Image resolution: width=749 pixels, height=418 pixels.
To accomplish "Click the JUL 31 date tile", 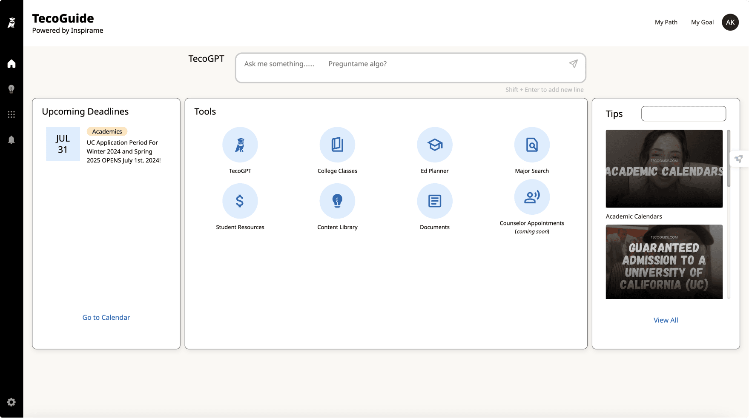I will coord(63,144).
